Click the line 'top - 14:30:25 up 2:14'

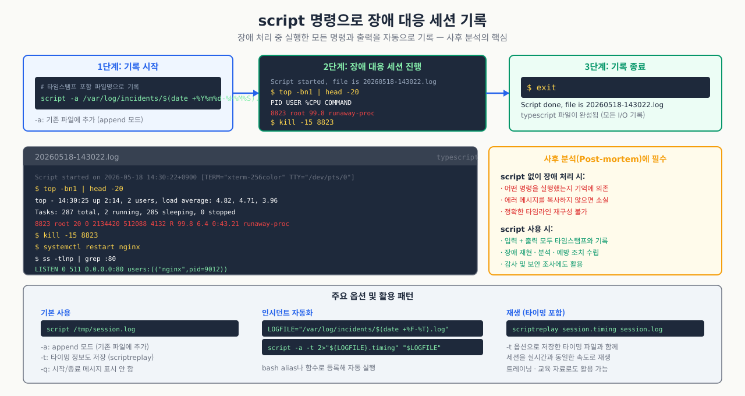pos(156,200)
